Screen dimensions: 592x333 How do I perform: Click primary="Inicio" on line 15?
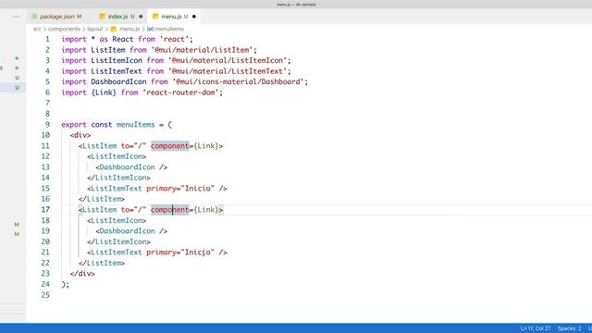(180, 189)
